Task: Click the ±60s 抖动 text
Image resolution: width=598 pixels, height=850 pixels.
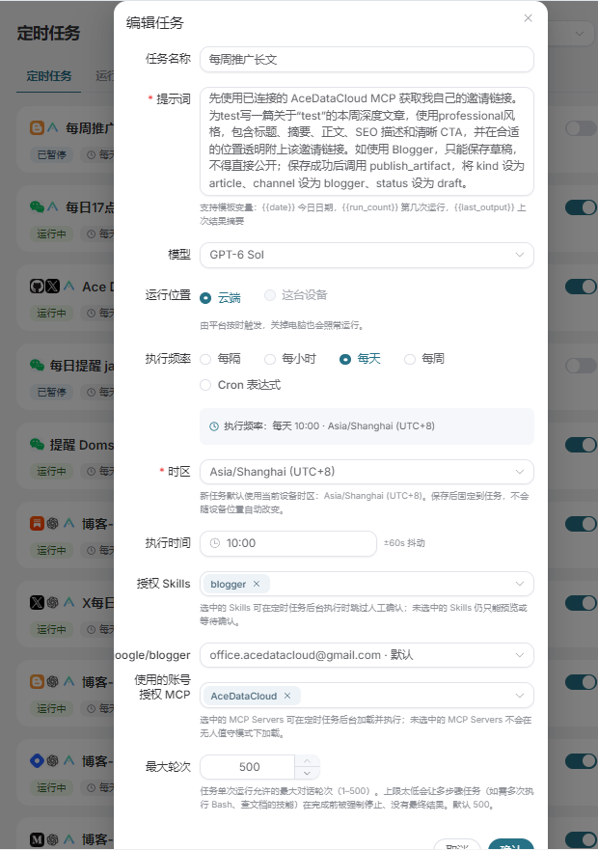Action: (404, 543)
